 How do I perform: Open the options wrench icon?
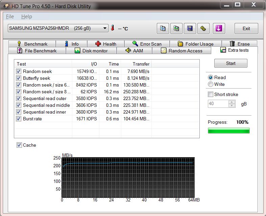click(203, 28)
